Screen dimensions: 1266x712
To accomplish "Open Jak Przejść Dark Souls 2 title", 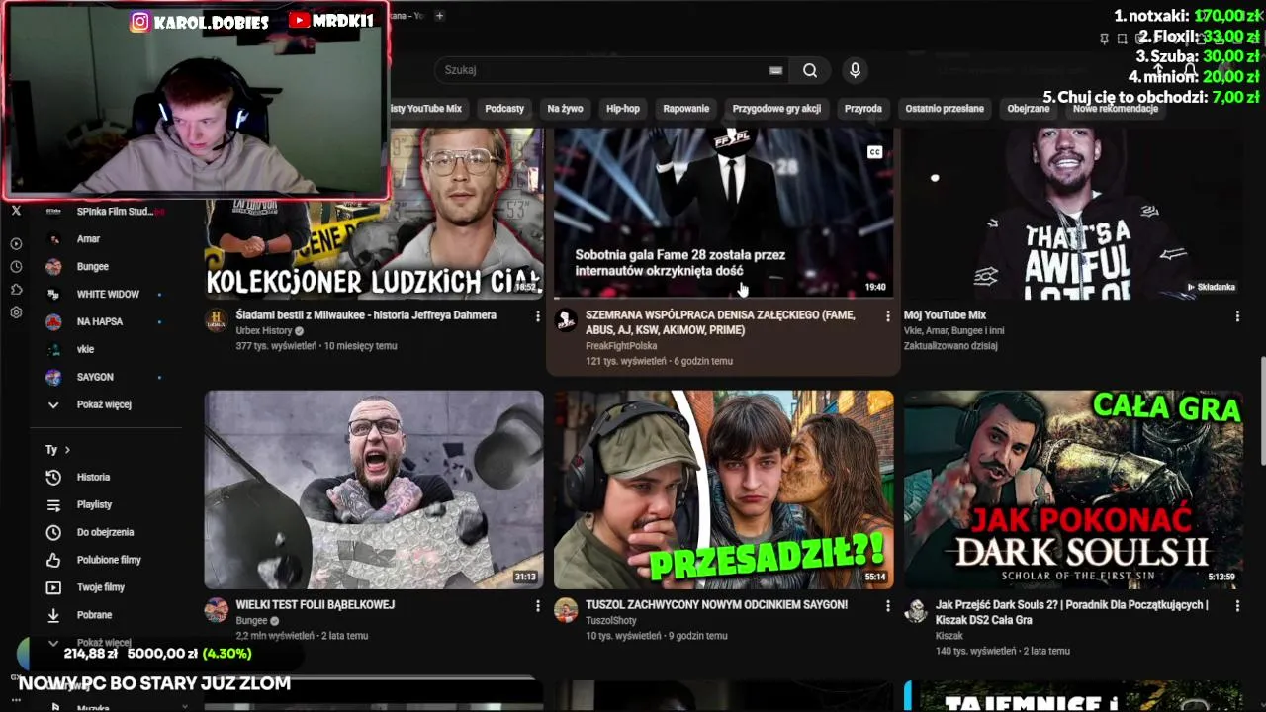I will pos(1072,612).
